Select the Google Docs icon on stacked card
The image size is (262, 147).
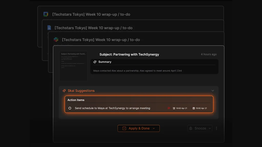click(x=49, y=28)
